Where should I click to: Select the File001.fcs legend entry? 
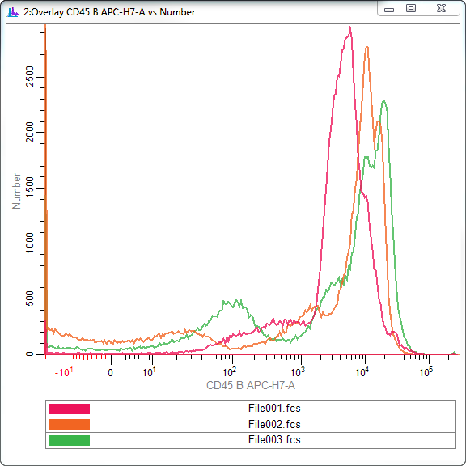[x=251, y=409]
